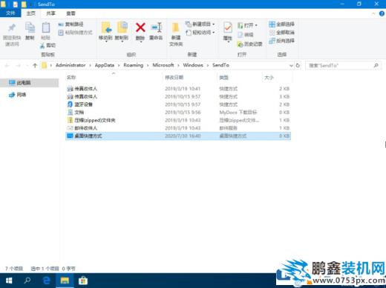Viewport: 386px width, 288px height.
Task: Switch to the 共享 share tab
Action: [50, 13]
